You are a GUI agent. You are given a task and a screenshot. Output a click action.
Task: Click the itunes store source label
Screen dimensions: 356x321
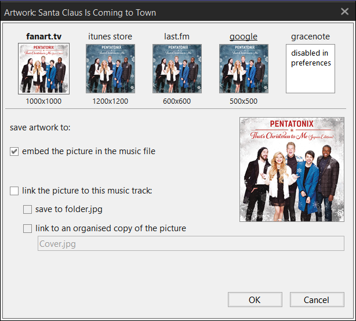pos(110,37)
